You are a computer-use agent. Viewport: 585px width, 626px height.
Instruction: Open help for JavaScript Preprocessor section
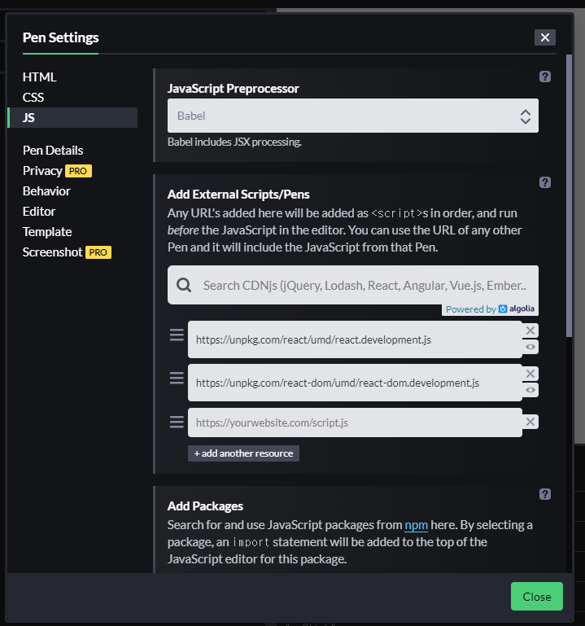[544, 77]
